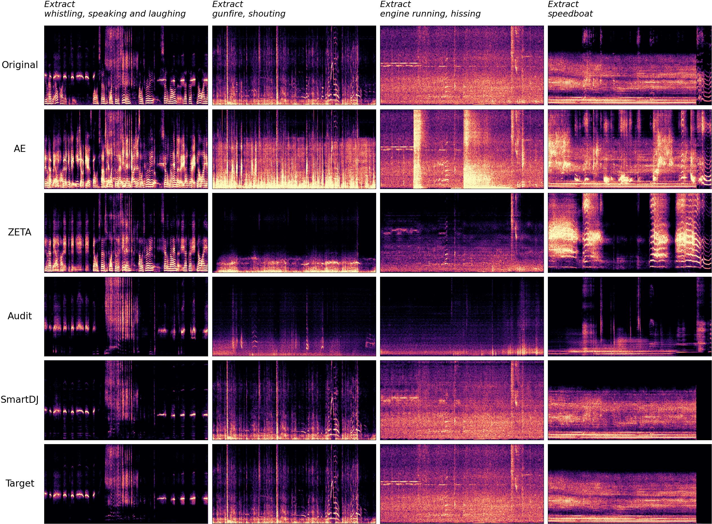712x524 pixels.
Task: Click the AE speedboat spectrogram
Action: [x=630, y=149]
